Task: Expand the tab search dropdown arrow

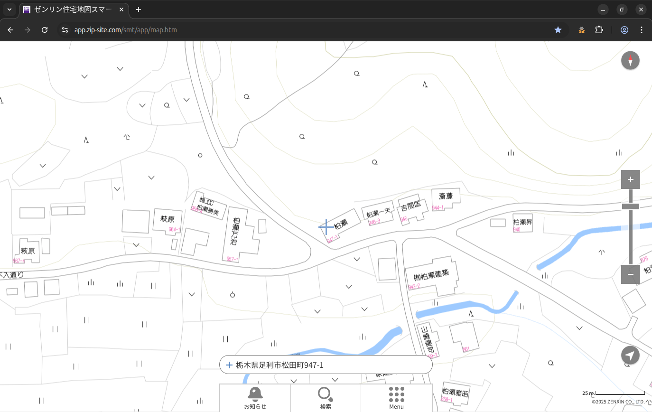Action: [9, 9]
